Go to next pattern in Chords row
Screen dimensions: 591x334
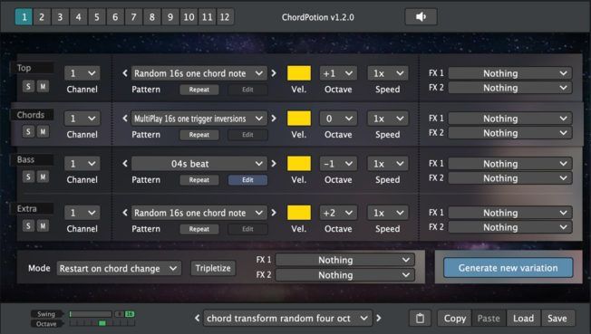(x=274, y=119)
